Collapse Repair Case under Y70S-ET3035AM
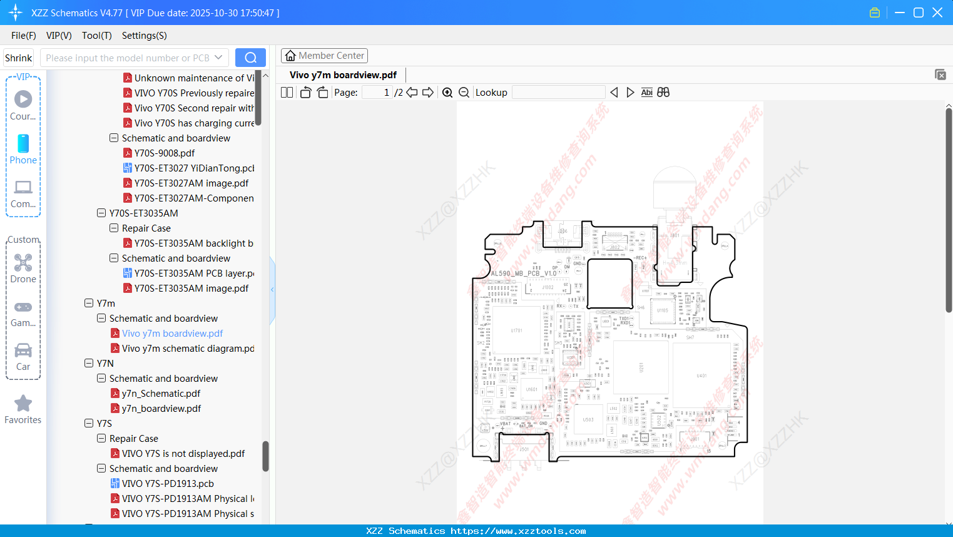Viewport: 953px width, 537px height. pos(114,228)
